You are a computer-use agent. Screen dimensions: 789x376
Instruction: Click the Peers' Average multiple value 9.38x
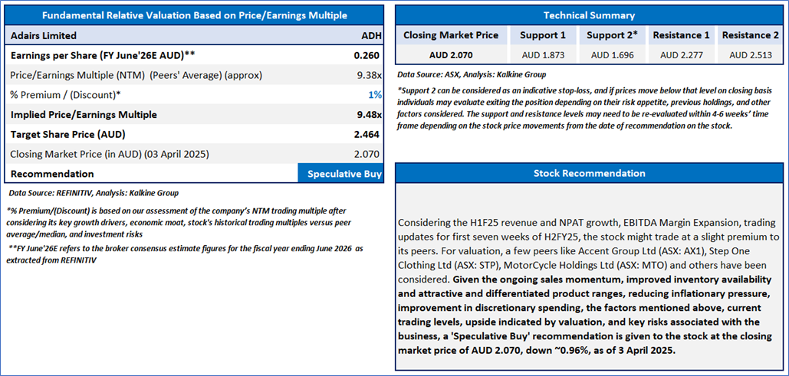click(367, 75)
